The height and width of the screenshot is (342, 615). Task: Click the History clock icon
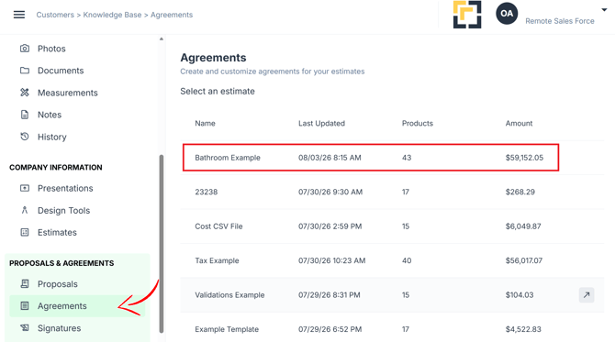(25, 137)
